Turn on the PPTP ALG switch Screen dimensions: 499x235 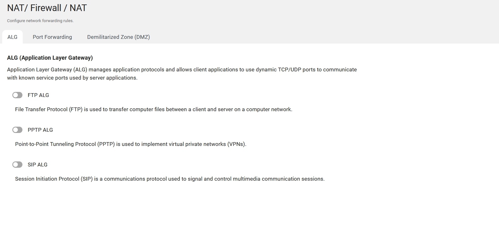(17, 130)
